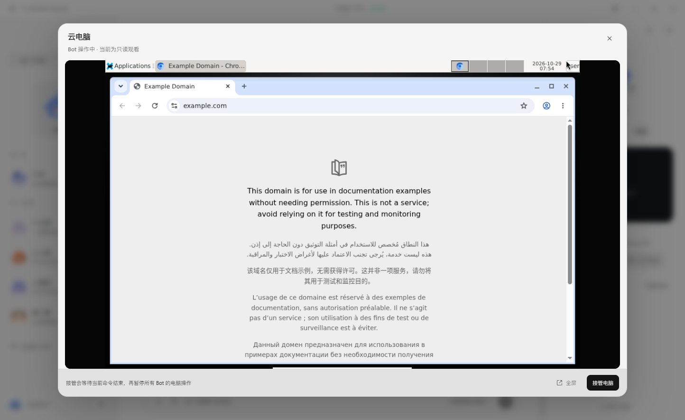Click the 接管电脑 button
Image resolution: width=685 pixels, height=420 pixels.
pyautogui.click(x=602, y=383)
